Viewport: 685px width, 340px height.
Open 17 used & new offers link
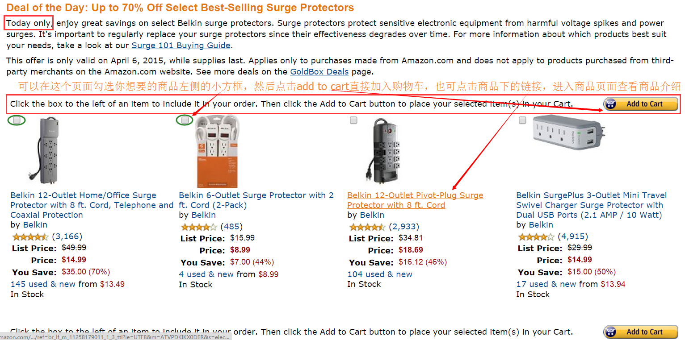[546, 284]
